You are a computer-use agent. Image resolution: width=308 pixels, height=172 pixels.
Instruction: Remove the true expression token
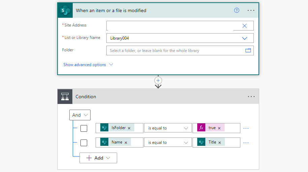(x=219, y=128)
